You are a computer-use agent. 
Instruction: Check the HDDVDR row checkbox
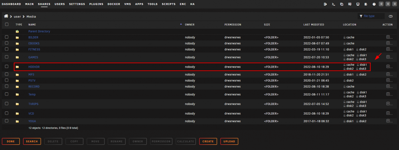[7, 66]
